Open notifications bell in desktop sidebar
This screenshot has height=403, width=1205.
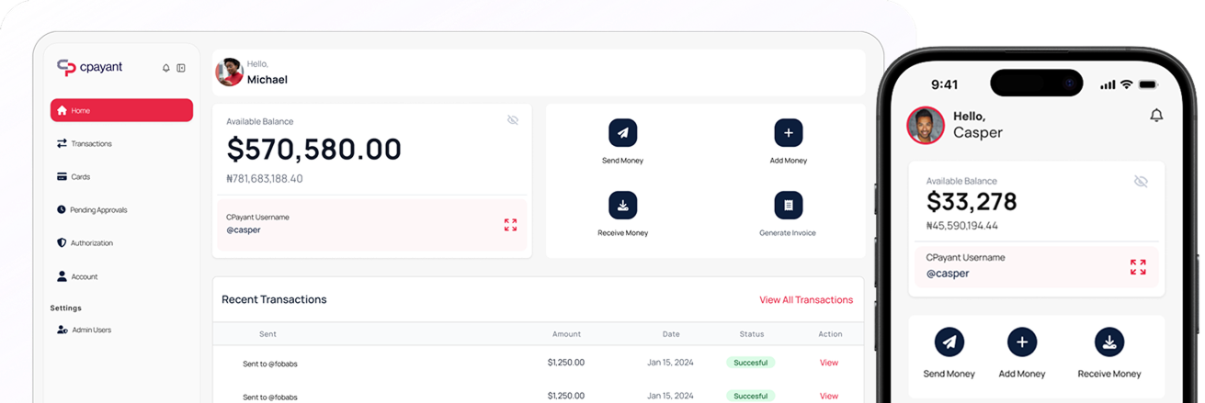[x=166, y=68]
